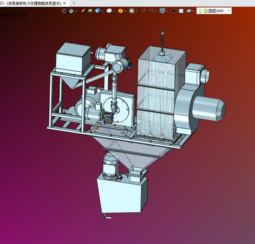Screen dimensions: 255x244
Task: Open the 图层0000 layer dropdown
Action: (229, 10)
